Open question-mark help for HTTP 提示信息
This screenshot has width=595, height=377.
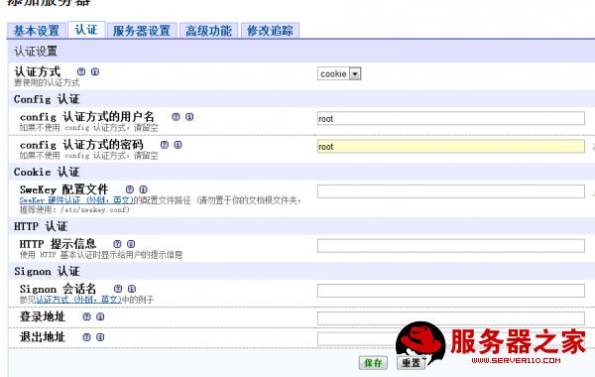coord(117,244)
